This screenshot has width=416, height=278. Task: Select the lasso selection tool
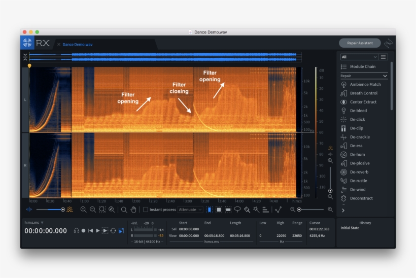pyautogui.click(x=237, y=210)
